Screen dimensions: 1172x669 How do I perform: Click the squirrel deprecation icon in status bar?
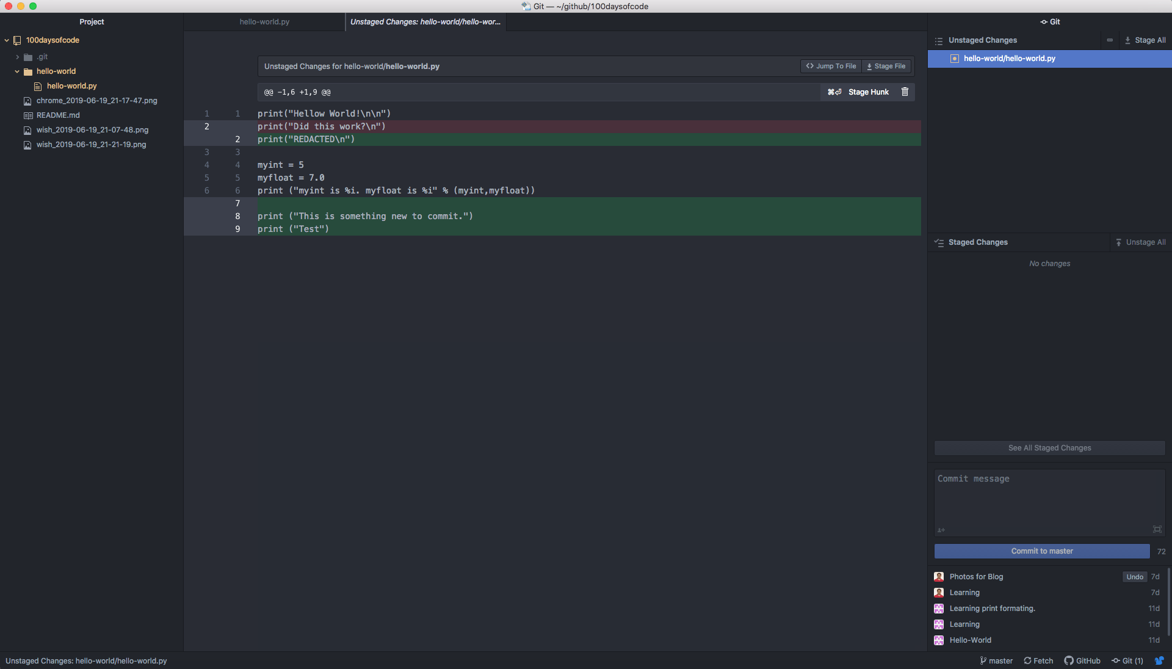(x=1160, y=660)
